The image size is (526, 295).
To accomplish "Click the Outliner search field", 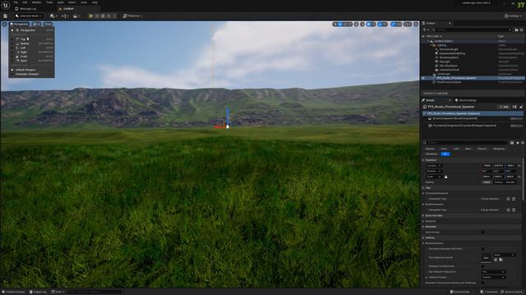I will point(472,29).
